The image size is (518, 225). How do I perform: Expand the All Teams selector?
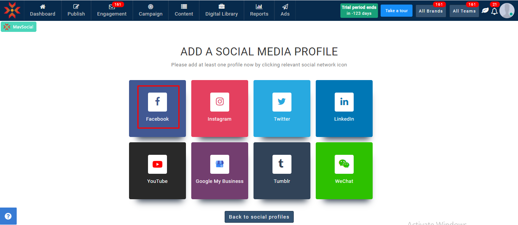click(464, 11)
